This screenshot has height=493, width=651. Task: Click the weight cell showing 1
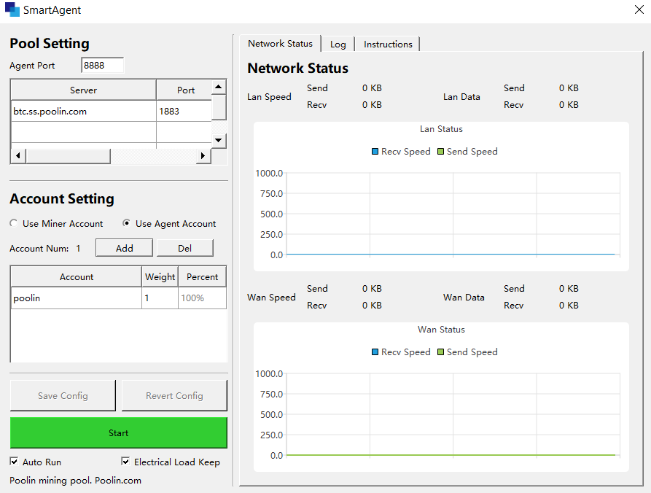tap(160, 298)
